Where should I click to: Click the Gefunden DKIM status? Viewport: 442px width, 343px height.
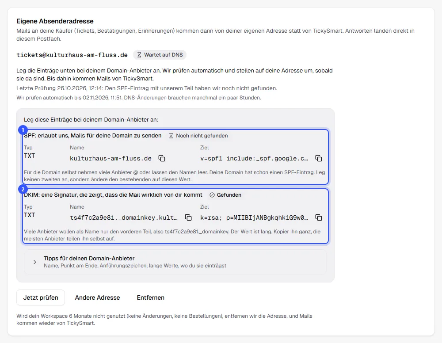(x=225, y=195)
